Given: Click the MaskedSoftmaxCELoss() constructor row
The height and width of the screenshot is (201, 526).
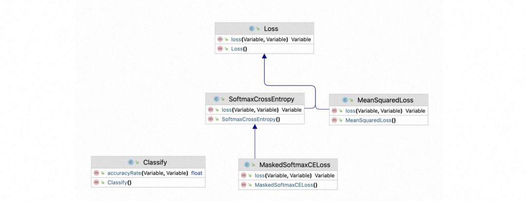Looking at the screenshot, I should pos(288,184).
